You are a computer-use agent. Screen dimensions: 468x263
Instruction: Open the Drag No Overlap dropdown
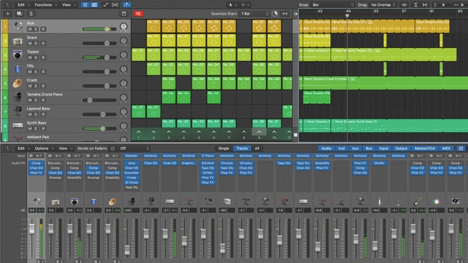pyautogui.click(x=383, y=5)
